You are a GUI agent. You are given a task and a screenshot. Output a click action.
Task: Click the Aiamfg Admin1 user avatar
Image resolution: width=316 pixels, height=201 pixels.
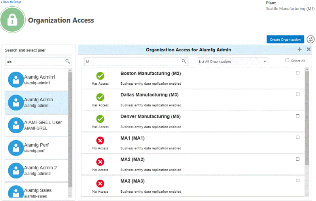click(16, 80)
